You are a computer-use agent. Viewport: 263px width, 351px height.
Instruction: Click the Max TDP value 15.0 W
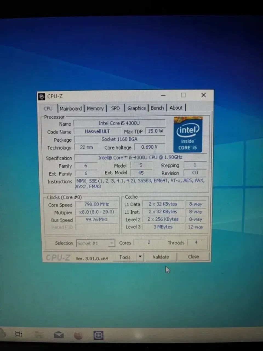pos(155,131)
